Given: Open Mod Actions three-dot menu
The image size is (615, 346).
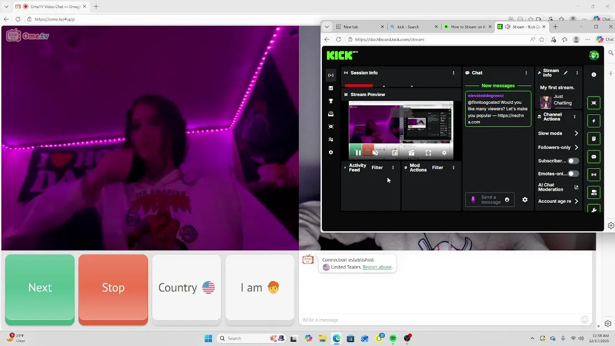Looking at the screenshot, I should tap(453, 168).
